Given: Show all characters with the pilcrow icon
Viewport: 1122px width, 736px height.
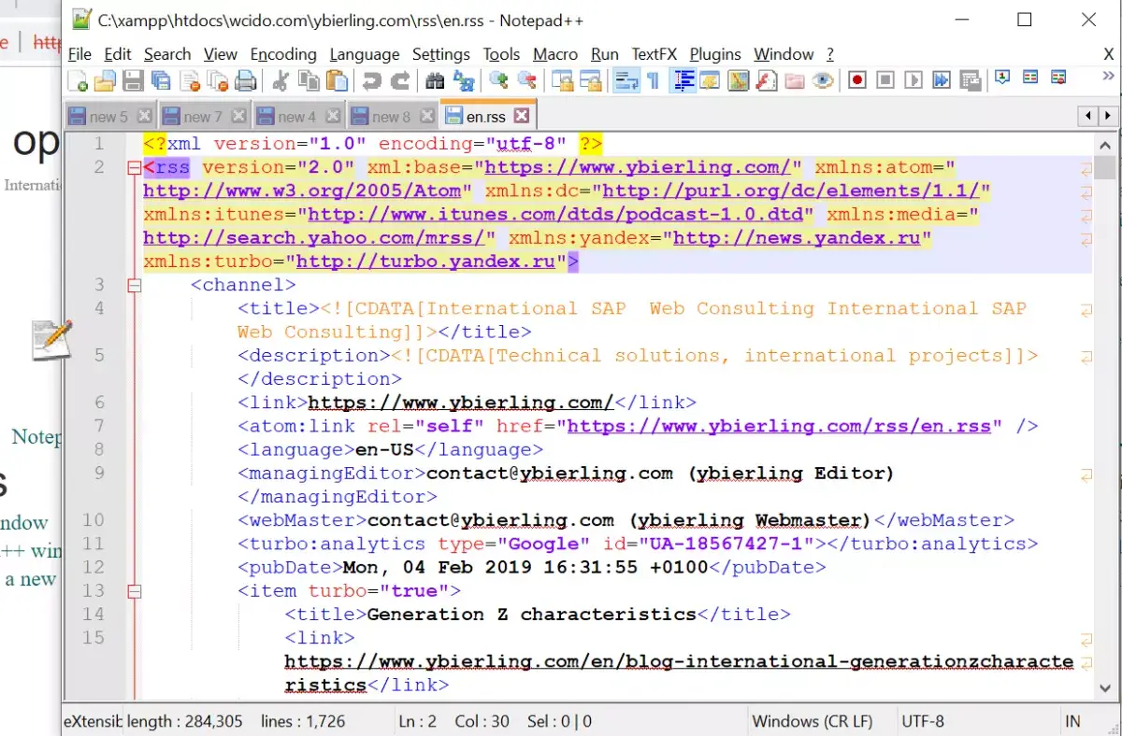Looking at the screenshot, I should click(x=653, y=81).
